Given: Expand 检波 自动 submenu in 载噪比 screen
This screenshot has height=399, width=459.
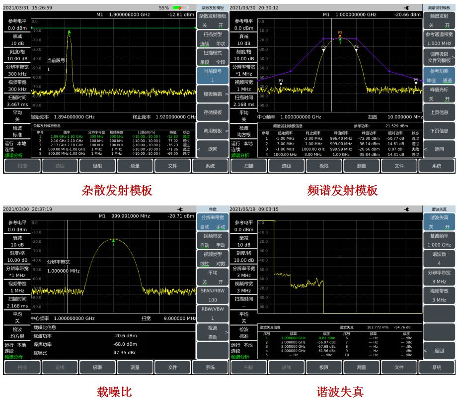Looking at the screenshot, I should click(213, 332).
